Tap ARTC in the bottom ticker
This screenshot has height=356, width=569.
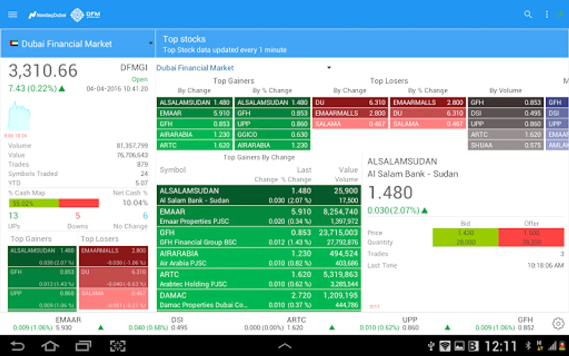point(296,320)
